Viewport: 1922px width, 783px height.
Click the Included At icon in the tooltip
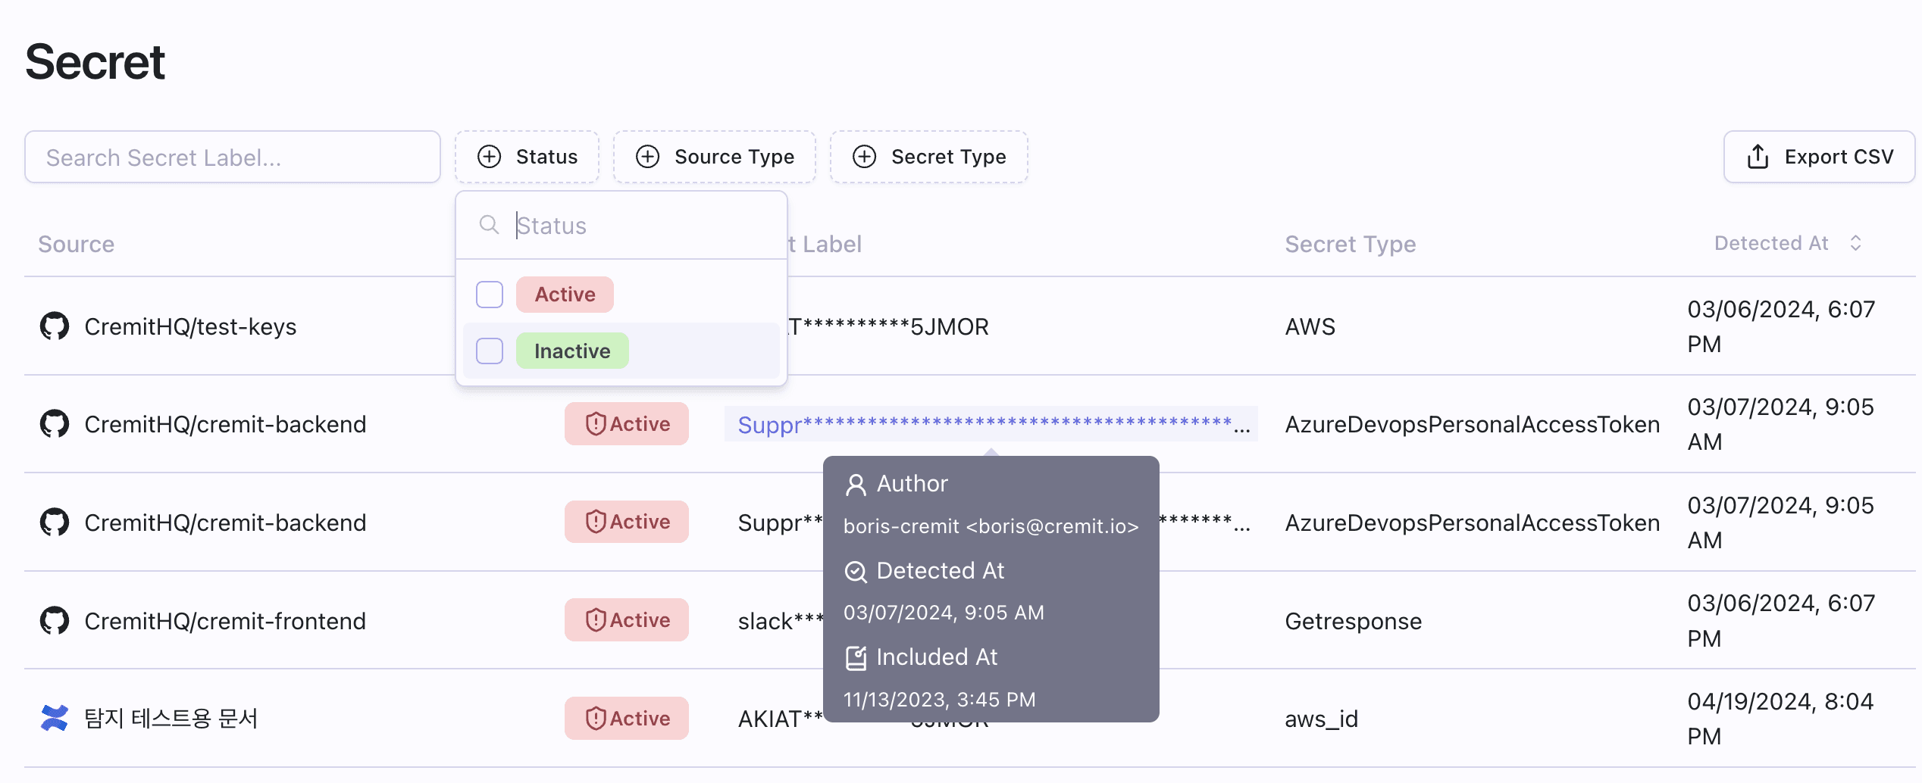click(856, 657)
